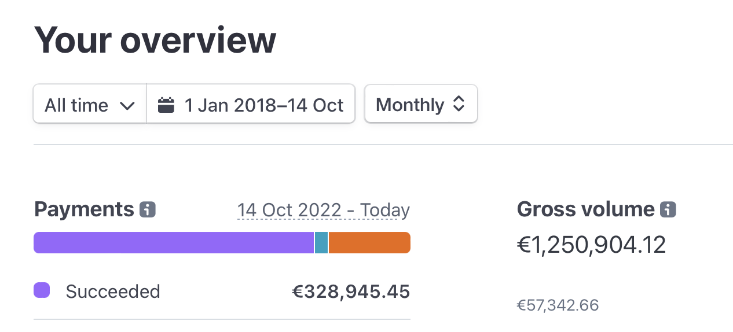Image resolution: width=733 pixels, height=332 pixels.
Task: Select the orange segment of payments bar
Action: (369, 243)
